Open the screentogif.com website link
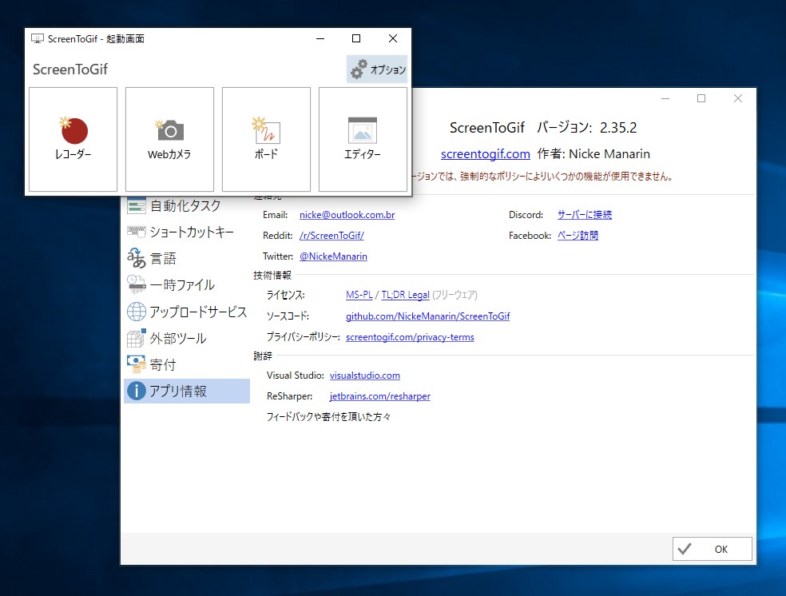786x596 pixels. pyautogui.click(x=485, y=153)
